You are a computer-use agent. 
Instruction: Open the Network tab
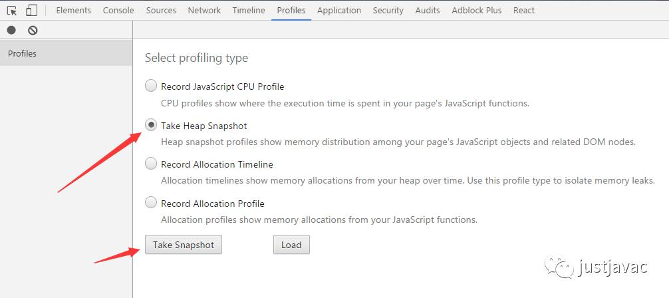pos(204,10)
